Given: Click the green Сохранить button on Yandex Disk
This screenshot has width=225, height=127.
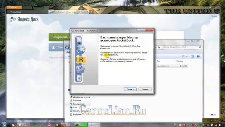Looking at the screenshot, I should coord(59,37).
